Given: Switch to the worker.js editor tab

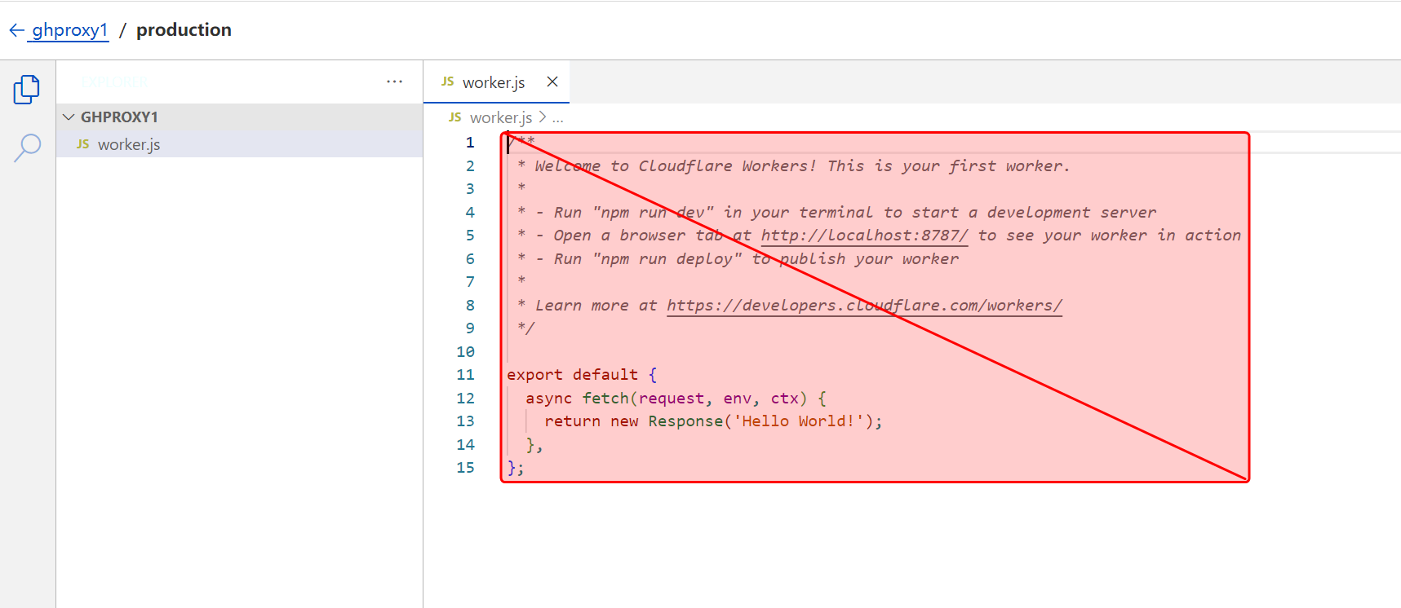Looking at the screenshot, I should click(x=493, y=82).
